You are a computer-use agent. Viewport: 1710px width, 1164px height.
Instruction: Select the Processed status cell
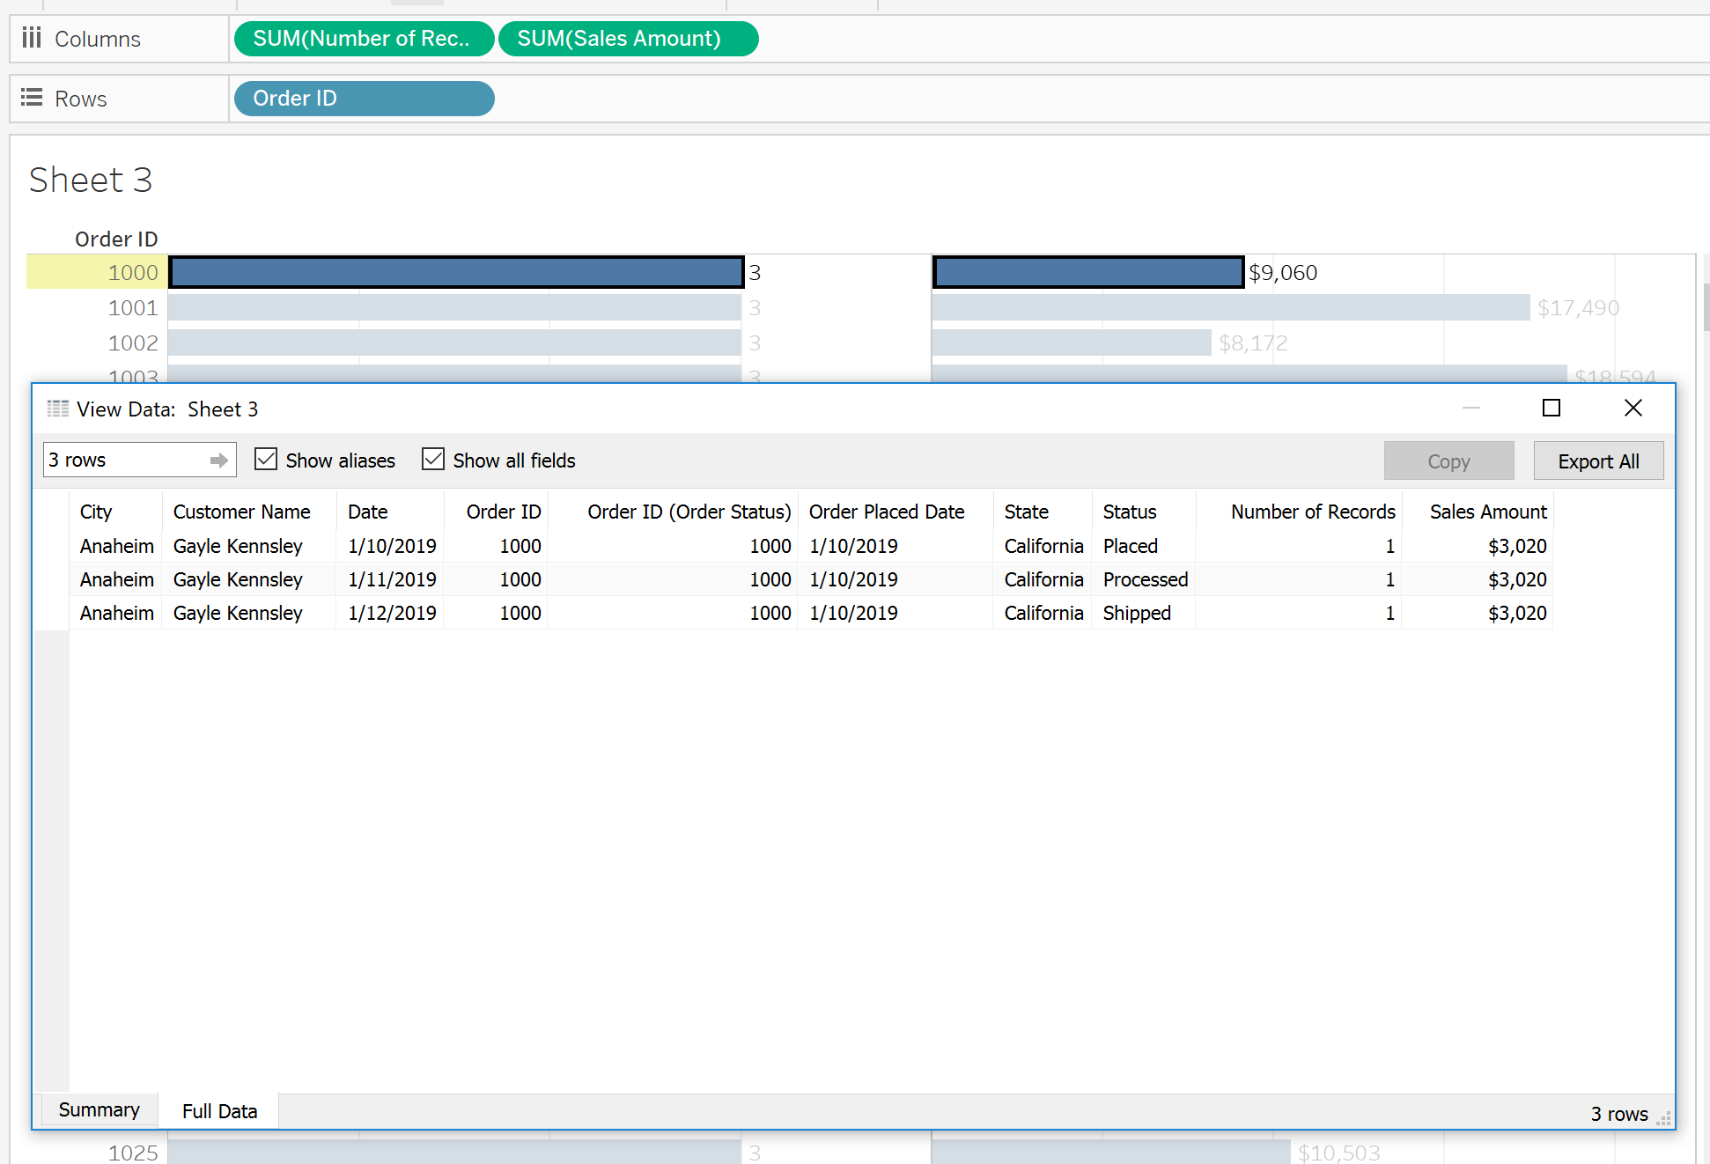1146,579
